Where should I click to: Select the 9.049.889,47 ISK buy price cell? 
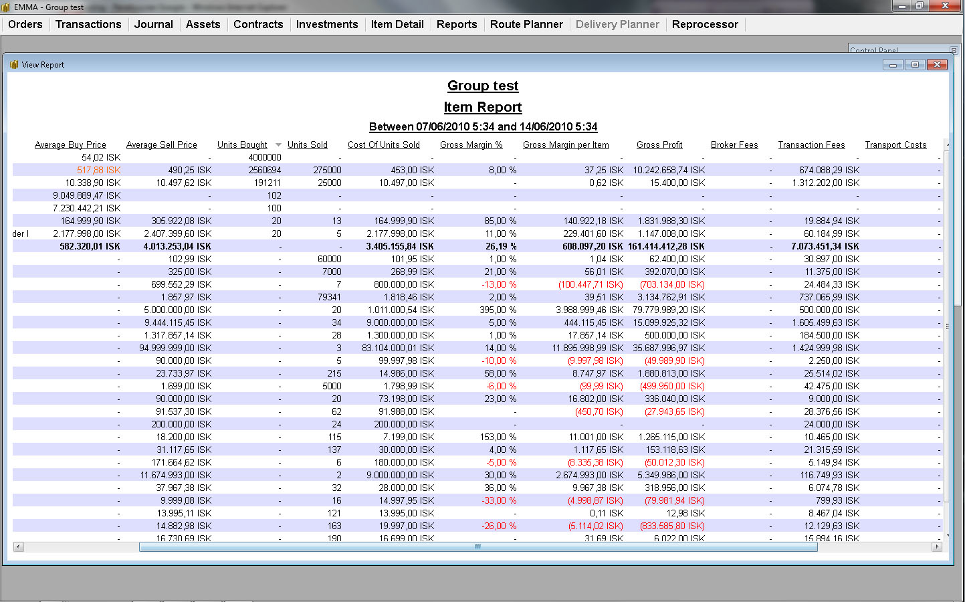coord(87,195)
